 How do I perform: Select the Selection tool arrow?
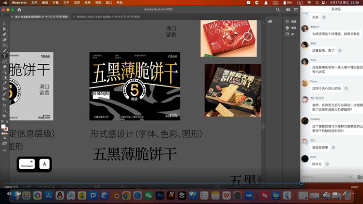[x=4, y=23]
